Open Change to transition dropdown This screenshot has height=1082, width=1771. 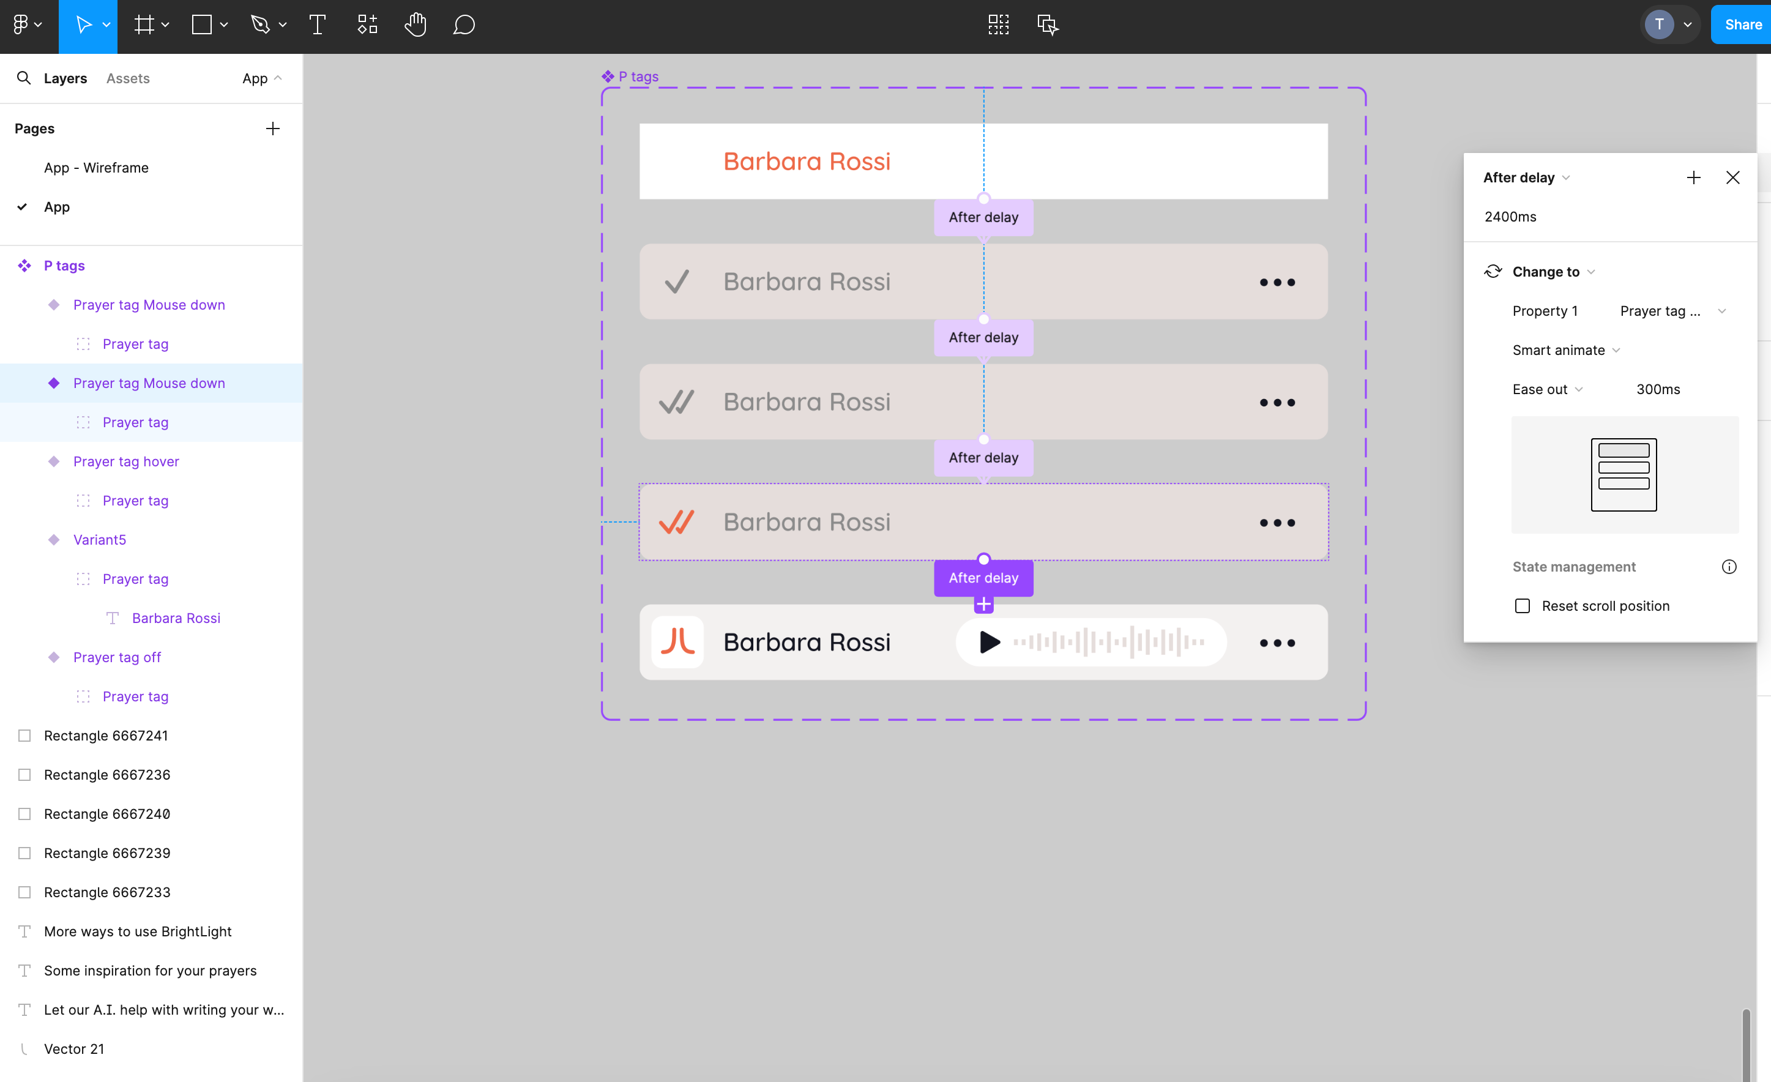pos(1591,271)
